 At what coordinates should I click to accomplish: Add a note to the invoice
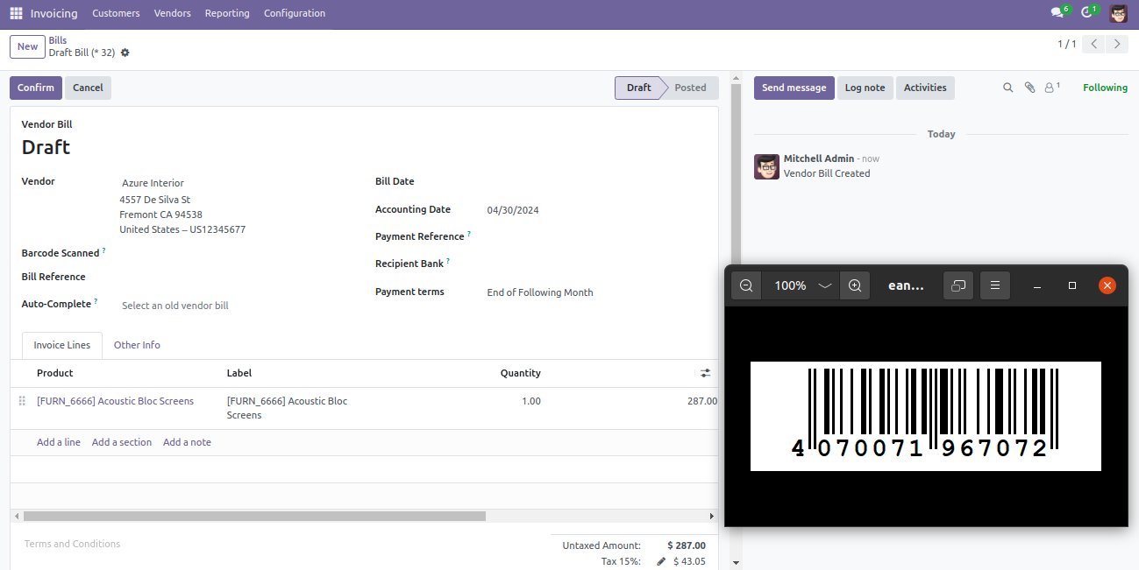click(x=187, y=442)
